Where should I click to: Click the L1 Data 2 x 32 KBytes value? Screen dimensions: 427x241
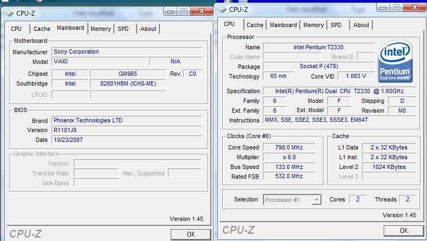coord(389,148)
